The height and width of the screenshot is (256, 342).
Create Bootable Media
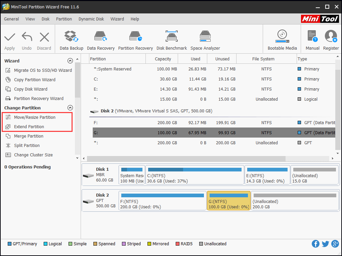tap(282, 40)
